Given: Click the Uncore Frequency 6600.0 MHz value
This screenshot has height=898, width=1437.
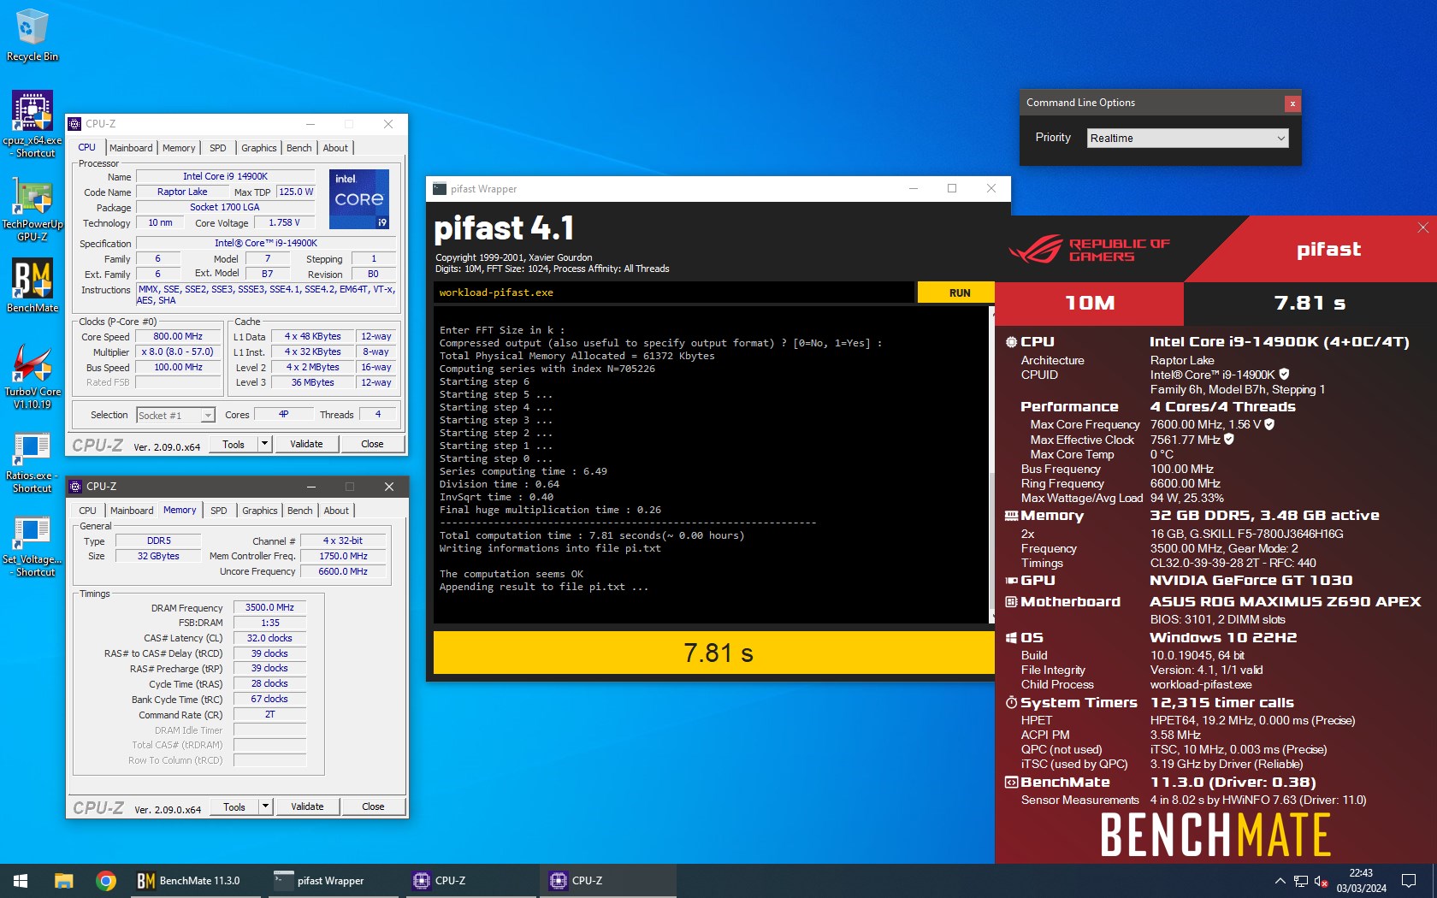Looking at the screenshot, I should [x=343, y=571].
